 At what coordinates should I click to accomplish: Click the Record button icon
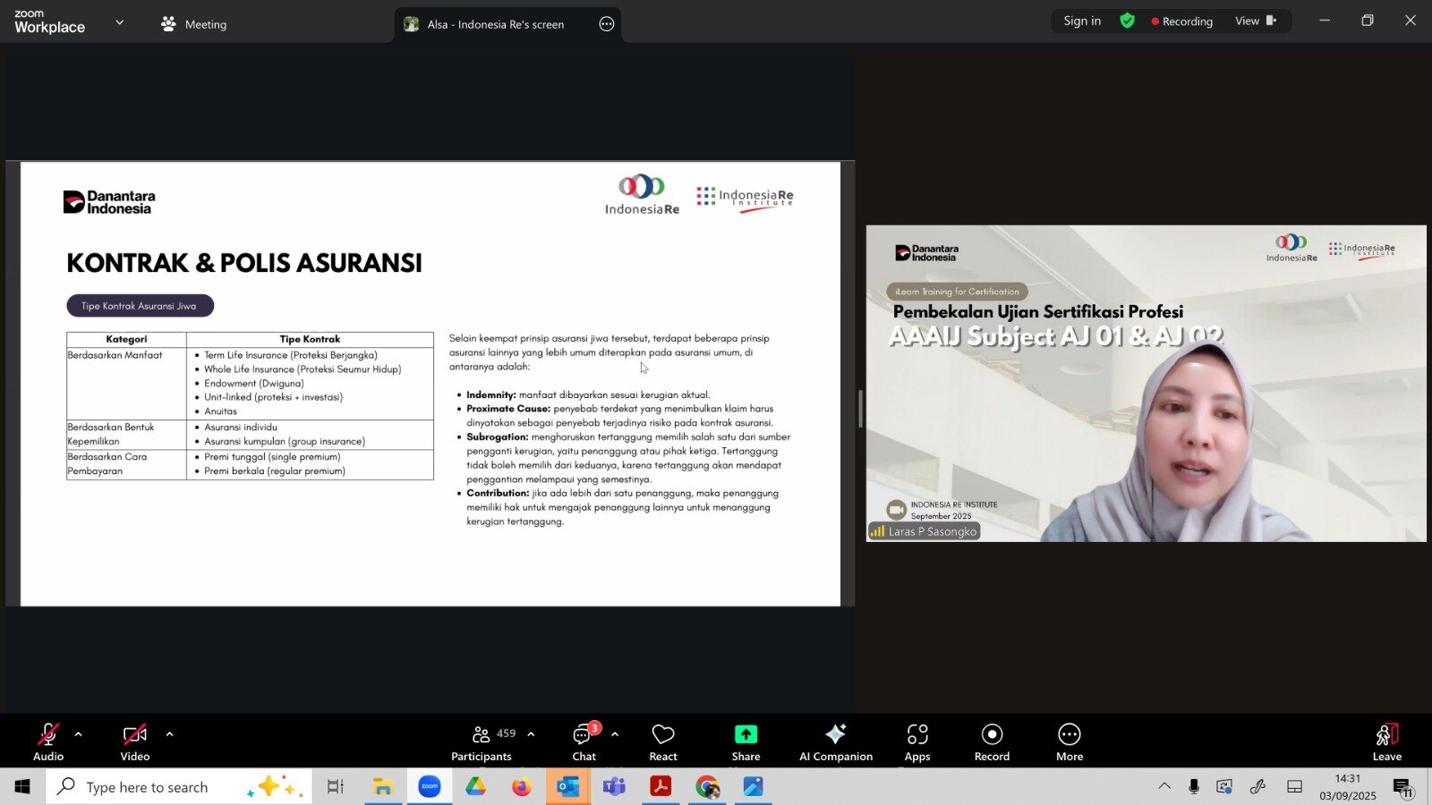pos(992,734)
